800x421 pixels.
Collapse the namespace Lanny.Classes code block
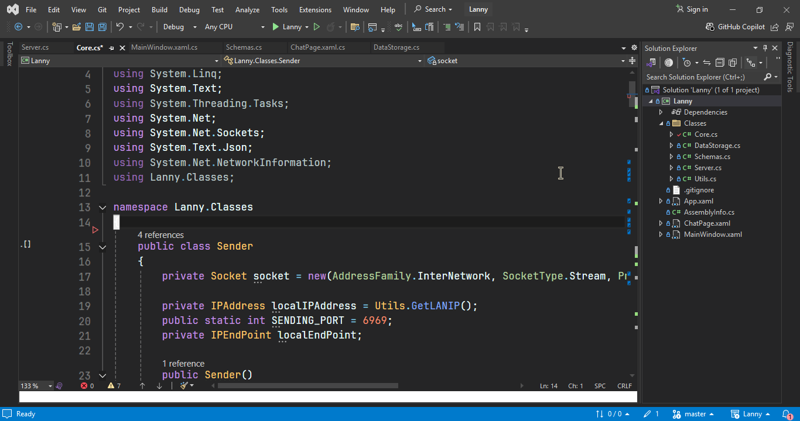point(102,208)
